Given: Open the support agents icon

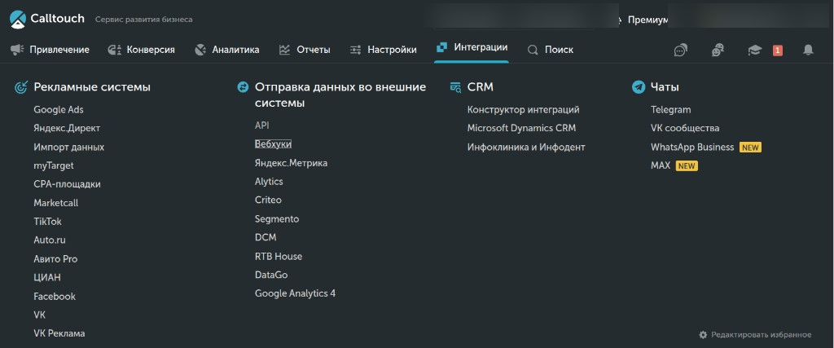Looking at the screenshot, I should pyautogui.click(x=718, y=50).
